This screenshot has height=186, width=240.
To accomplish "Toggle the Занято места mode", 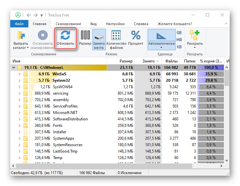I will tap(98, 40).
